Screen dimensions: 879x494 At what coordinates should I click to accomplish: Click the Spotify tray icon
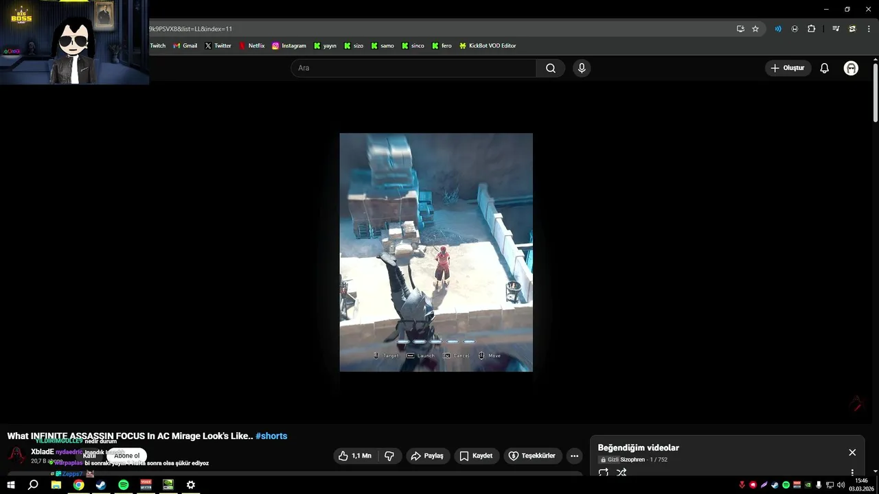tap(786, 485)
